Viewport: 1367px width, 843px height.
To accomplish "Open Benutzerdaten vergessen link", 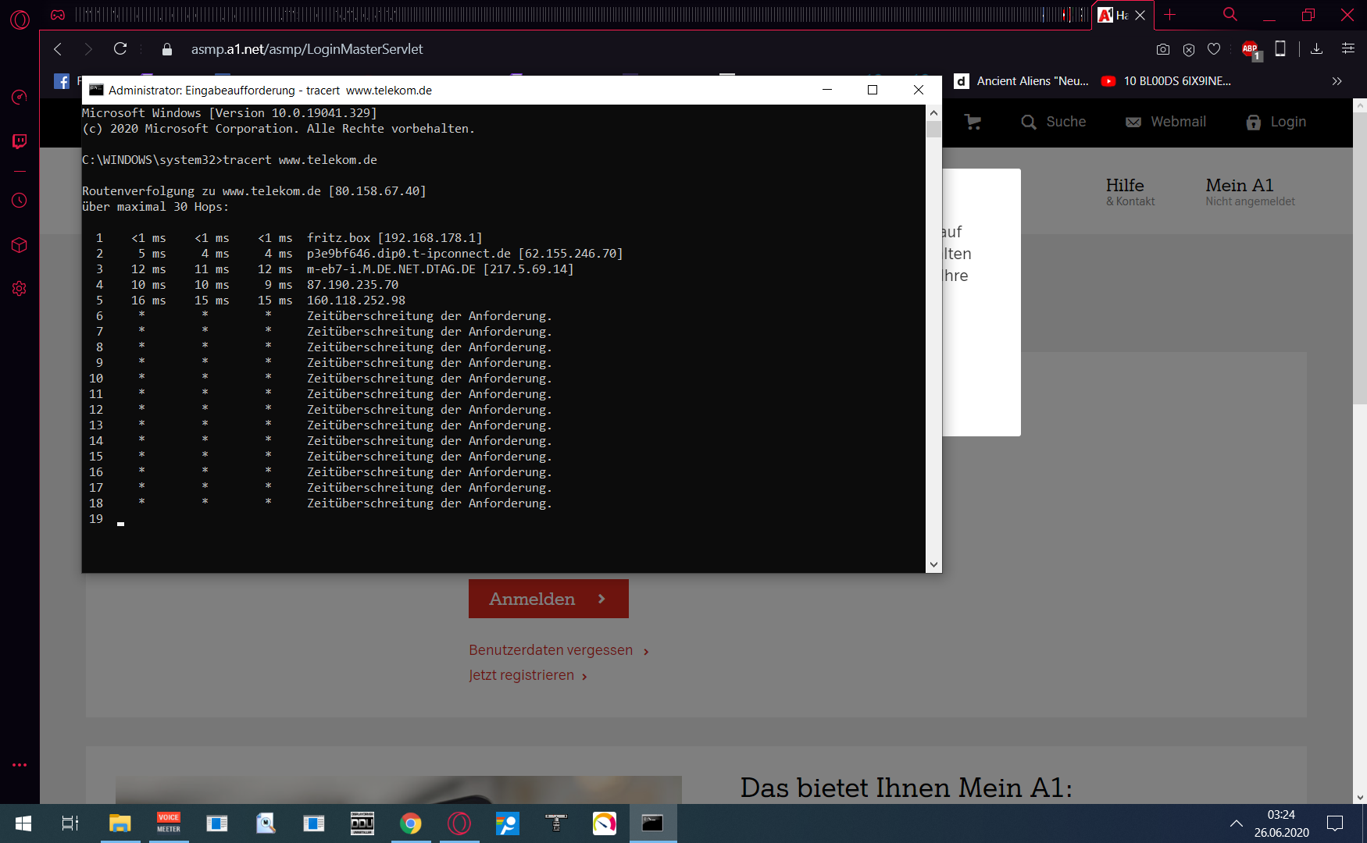I will pyautogui.click(x=559, y=650).
